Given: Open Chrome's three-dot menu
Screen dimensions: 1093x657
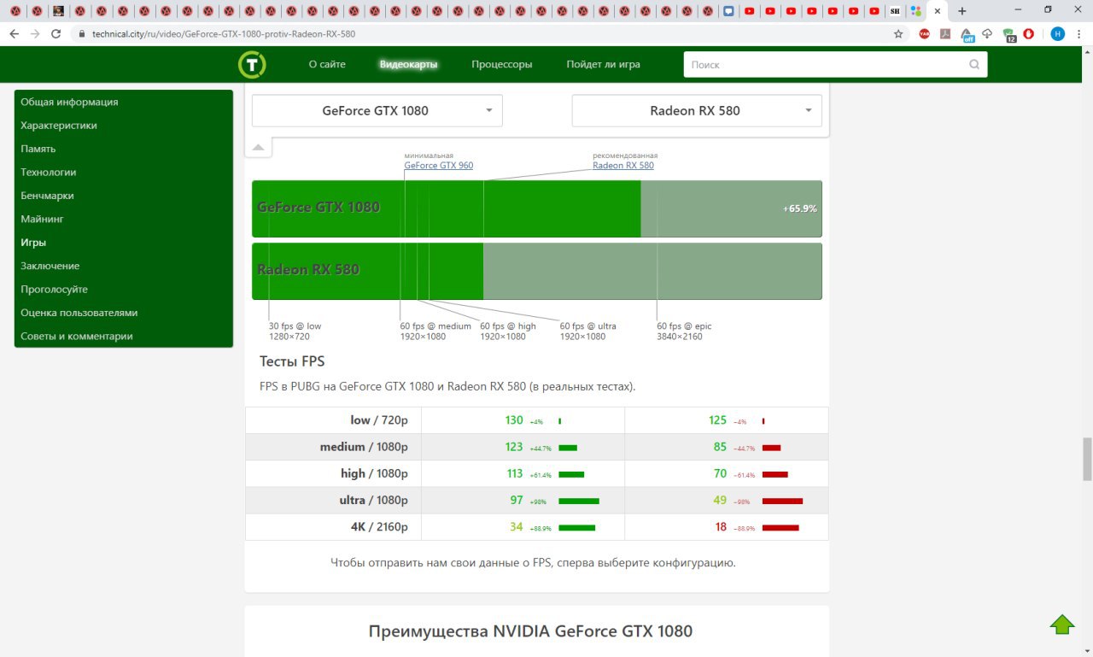Looking at the screenshot, I should coord(1079,34).
